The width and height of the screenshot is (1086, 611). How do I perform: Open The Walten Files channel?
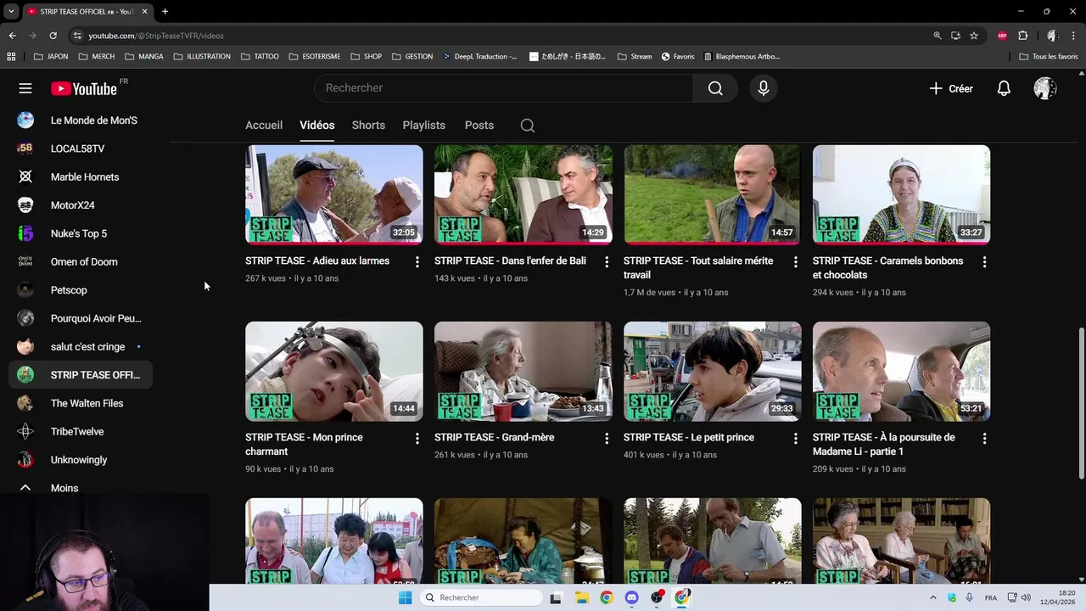coord(81,403)
